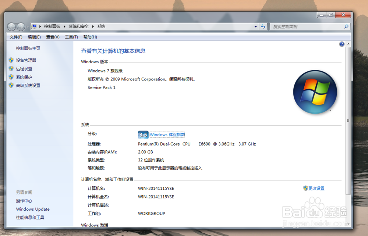Viewport: 368px width, 236px height.
Task: Click the 32 位操作系统 system type value
Action: pos(151,160)
